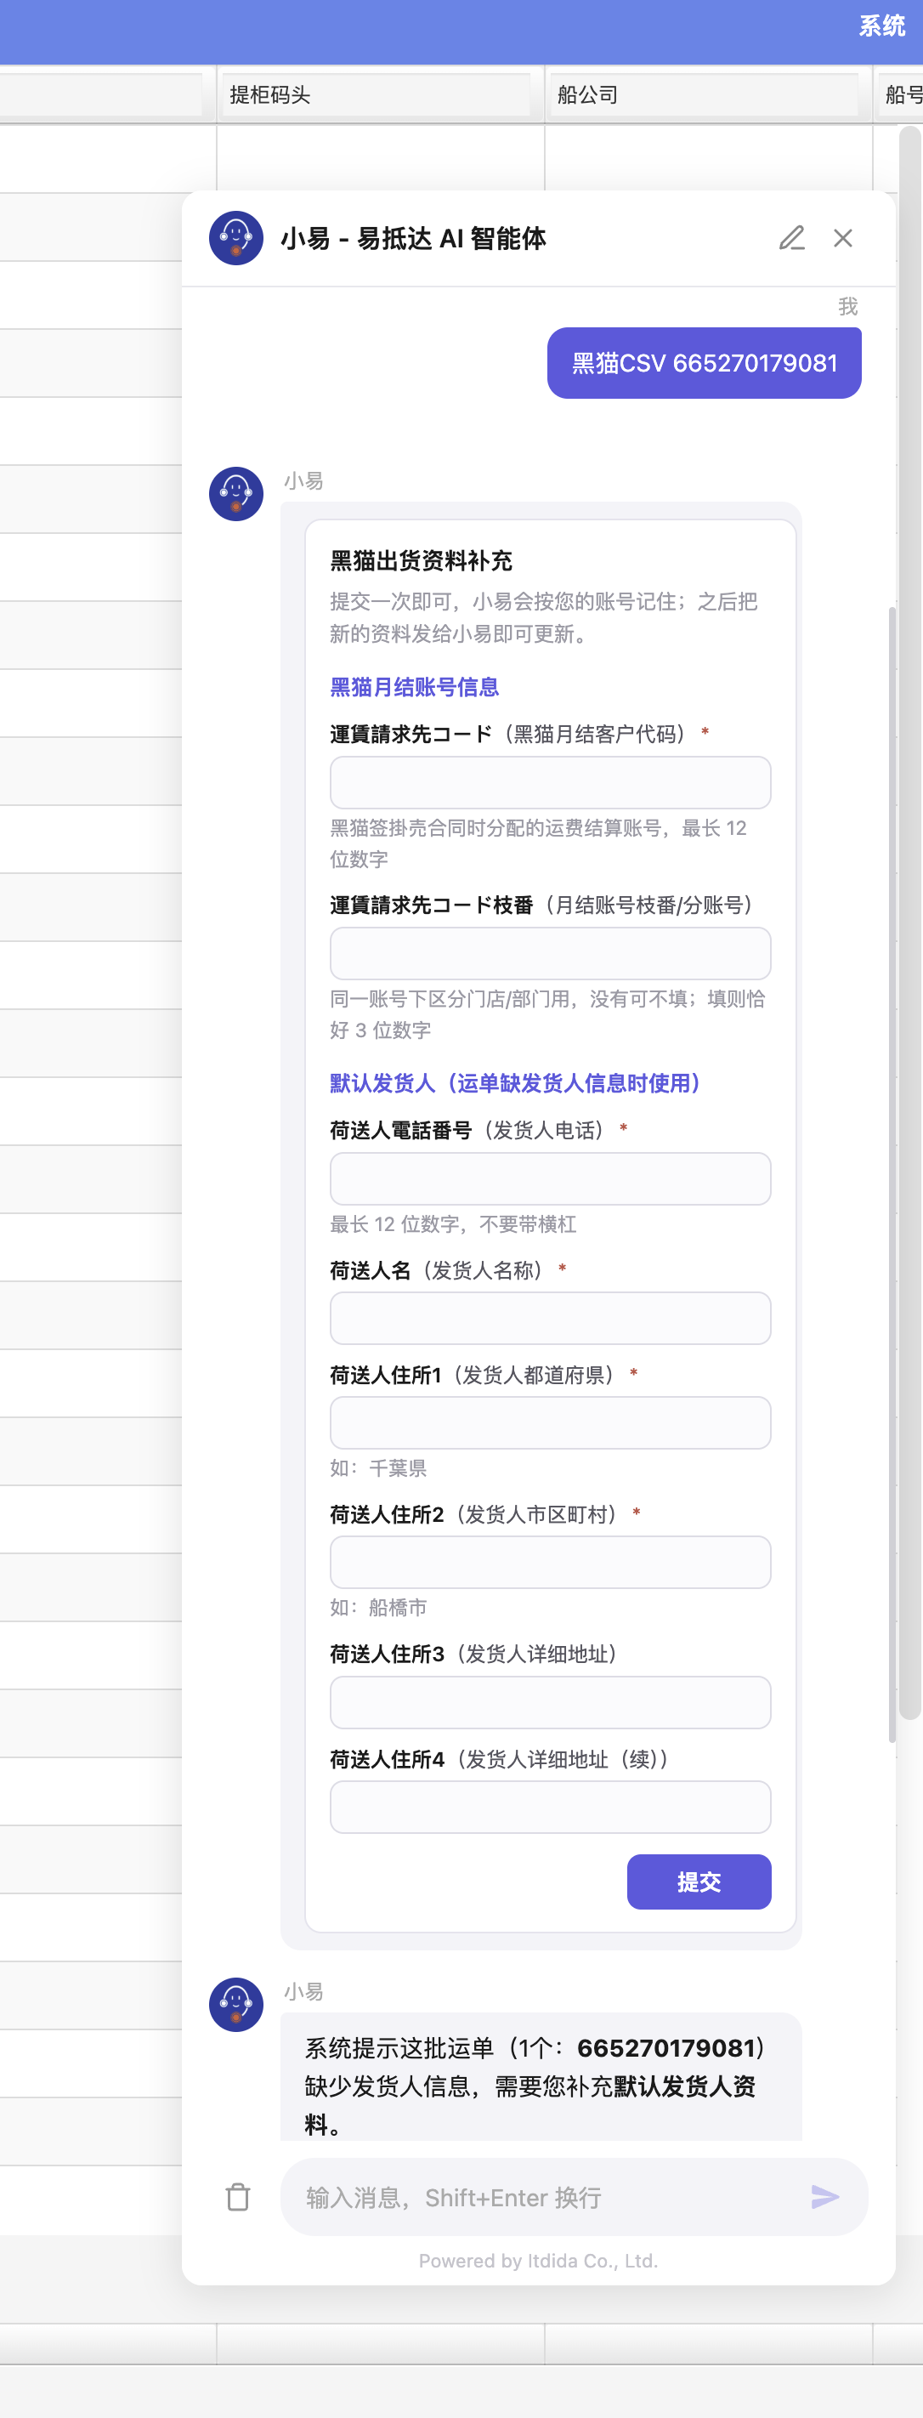Screen dimensions: 923x2418
Task: Click the chat panel vertical scrollbar
Action: pos(892,1174)
